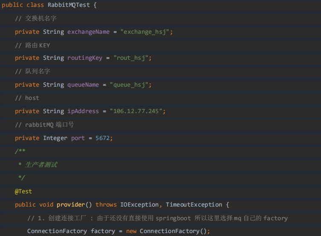Viewport: 321px width, 236px height.
Task: Click the port variable name
Action: click(x=78, y=138)
